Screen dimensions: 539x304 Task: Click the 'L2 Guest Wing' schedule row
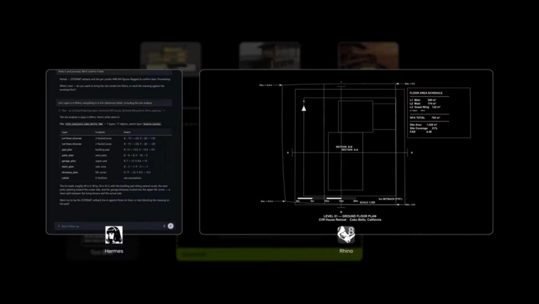[425, 107]
